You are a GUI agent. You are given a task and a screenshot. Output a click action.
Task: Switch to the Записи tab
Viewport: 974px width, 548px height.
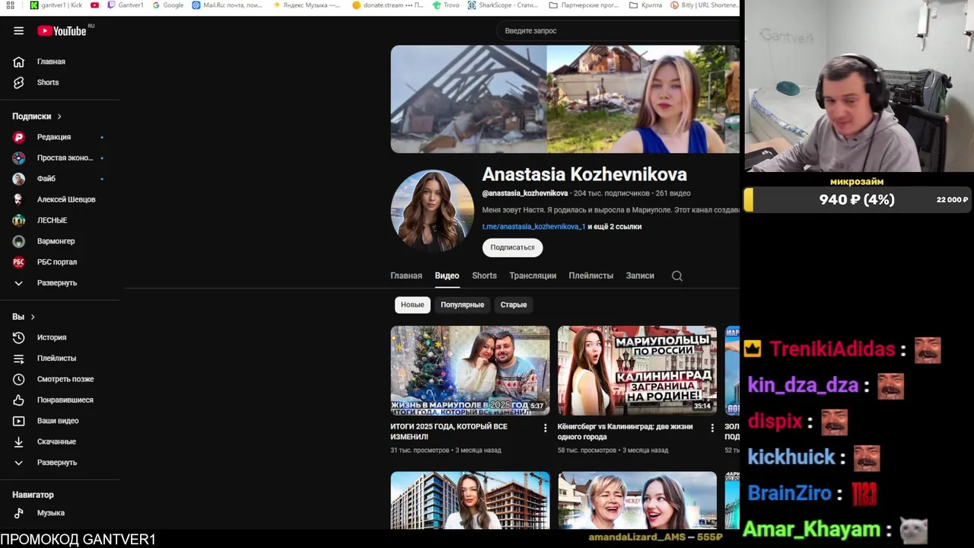click(x=640, y=276)
